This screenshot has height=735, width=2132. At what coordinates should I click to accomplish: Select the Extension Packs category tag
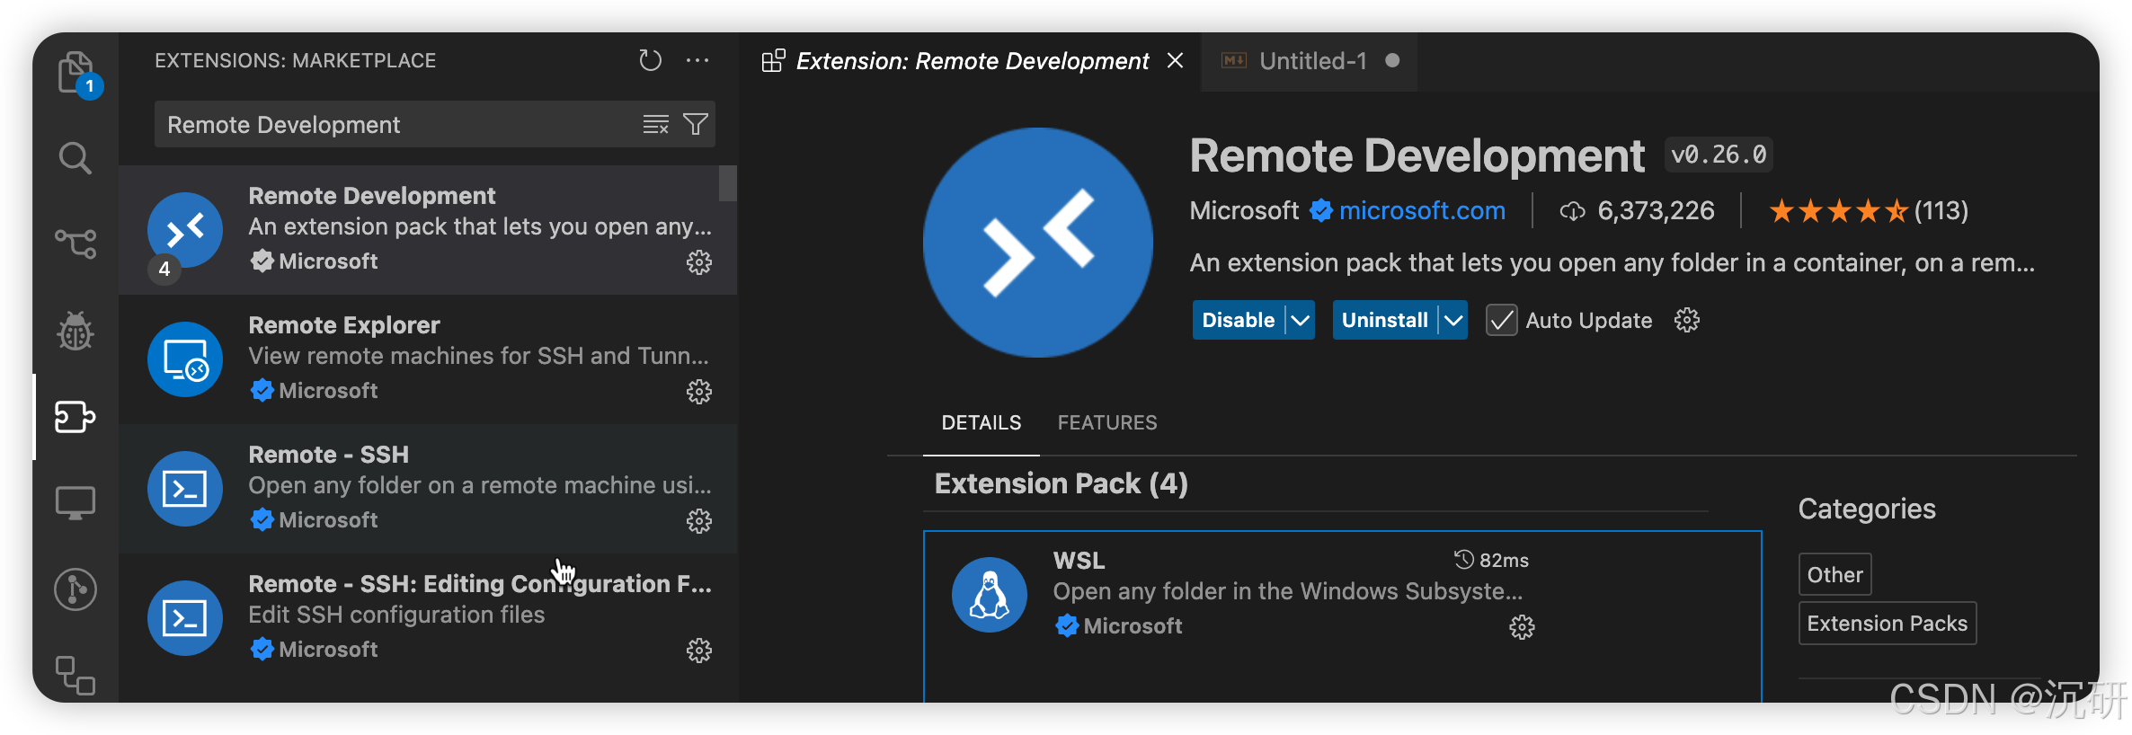(x=1887, y=624)
